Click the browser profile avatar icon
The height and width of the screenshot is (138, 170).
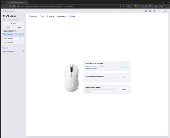click(165, 6)
